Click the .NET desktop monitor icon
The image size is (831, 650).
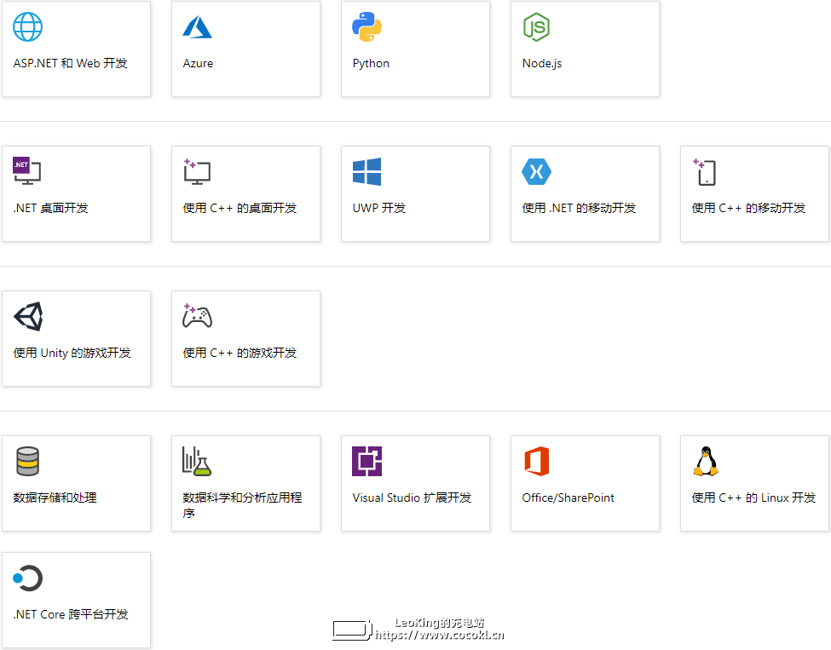pyautogui.click(x=27, y=170)
